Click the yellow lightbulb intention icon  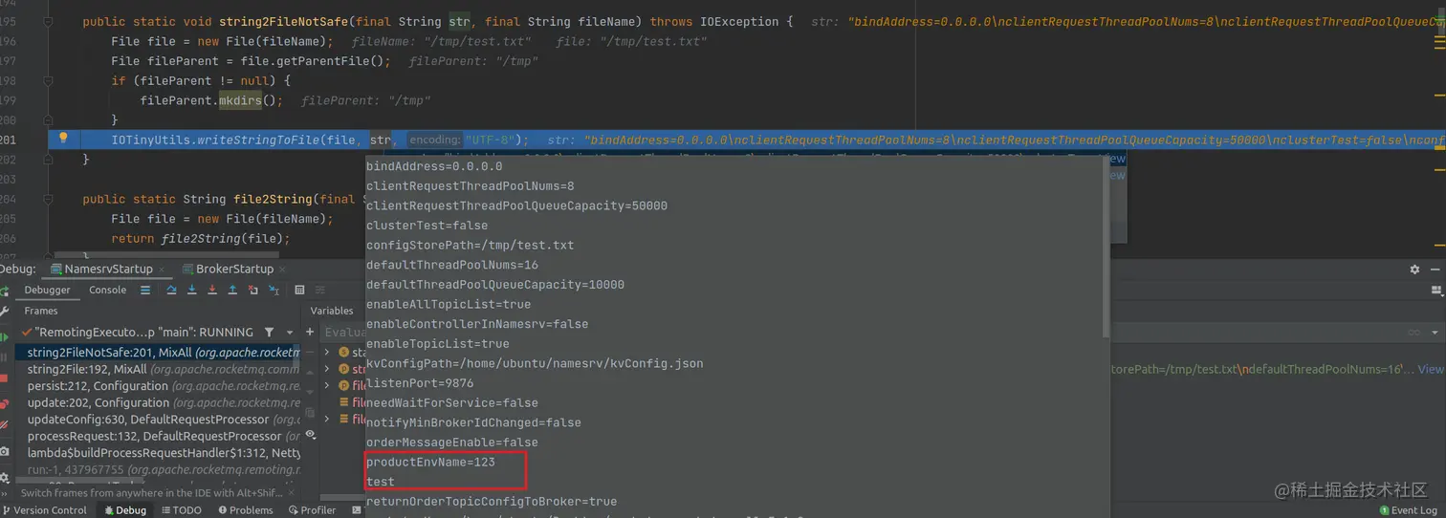tap(63, 138)
